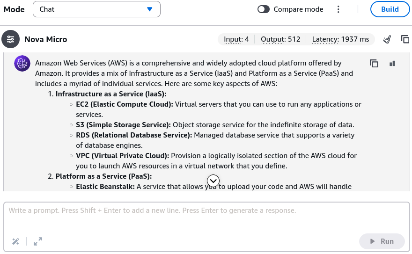Screen dimensions: 412x254
Task: Copy the whole conversation via the header copy icon
Action: pyautogui.click(x=405, y=39)
